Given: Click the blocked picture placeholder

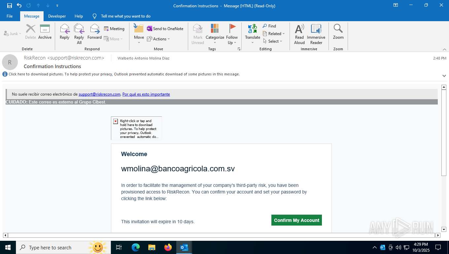Looking at the screenshot, I should pos(136,128).
